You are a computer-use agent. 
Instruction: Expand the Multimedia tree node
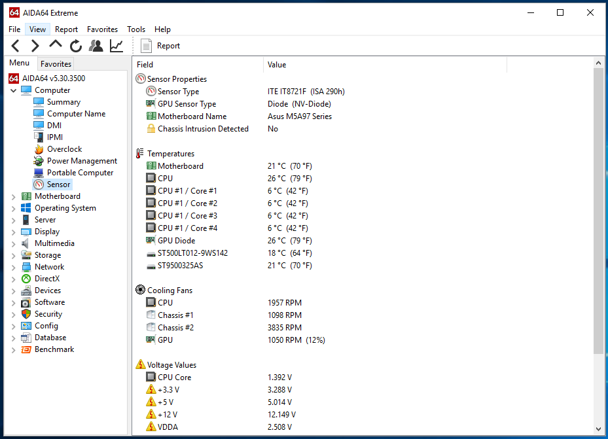pos(14,244)
